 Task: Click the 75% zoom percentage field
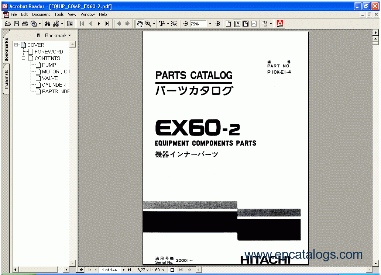pyautogui.click(x=198, y=24)
